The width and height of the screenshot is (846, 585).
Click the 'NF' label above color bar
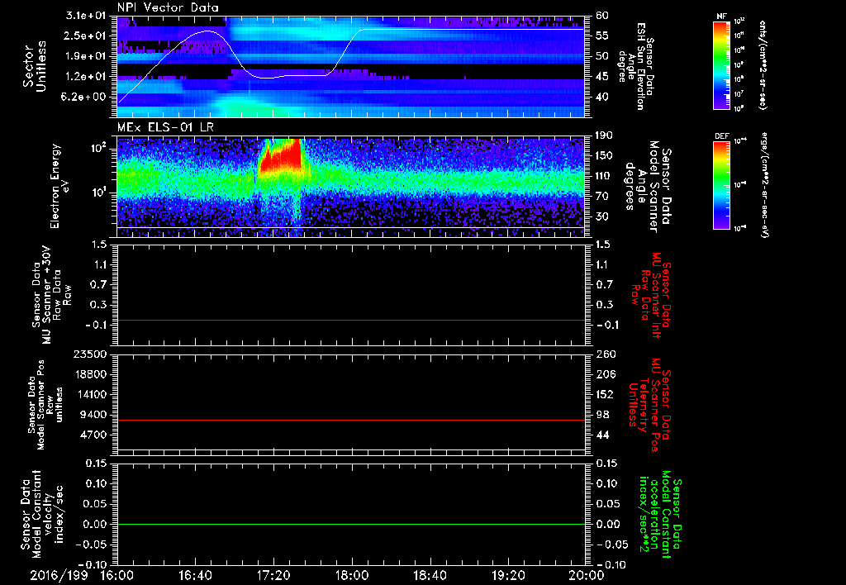point(721,17)
